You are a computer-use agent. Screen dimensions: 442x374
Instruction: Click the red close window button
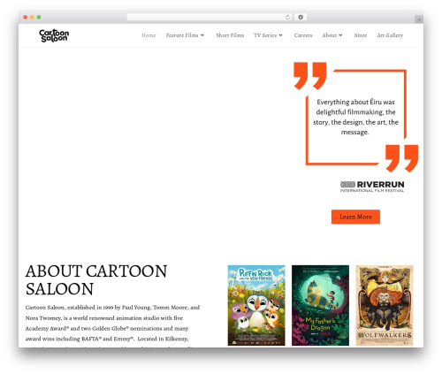coord(26,18)
